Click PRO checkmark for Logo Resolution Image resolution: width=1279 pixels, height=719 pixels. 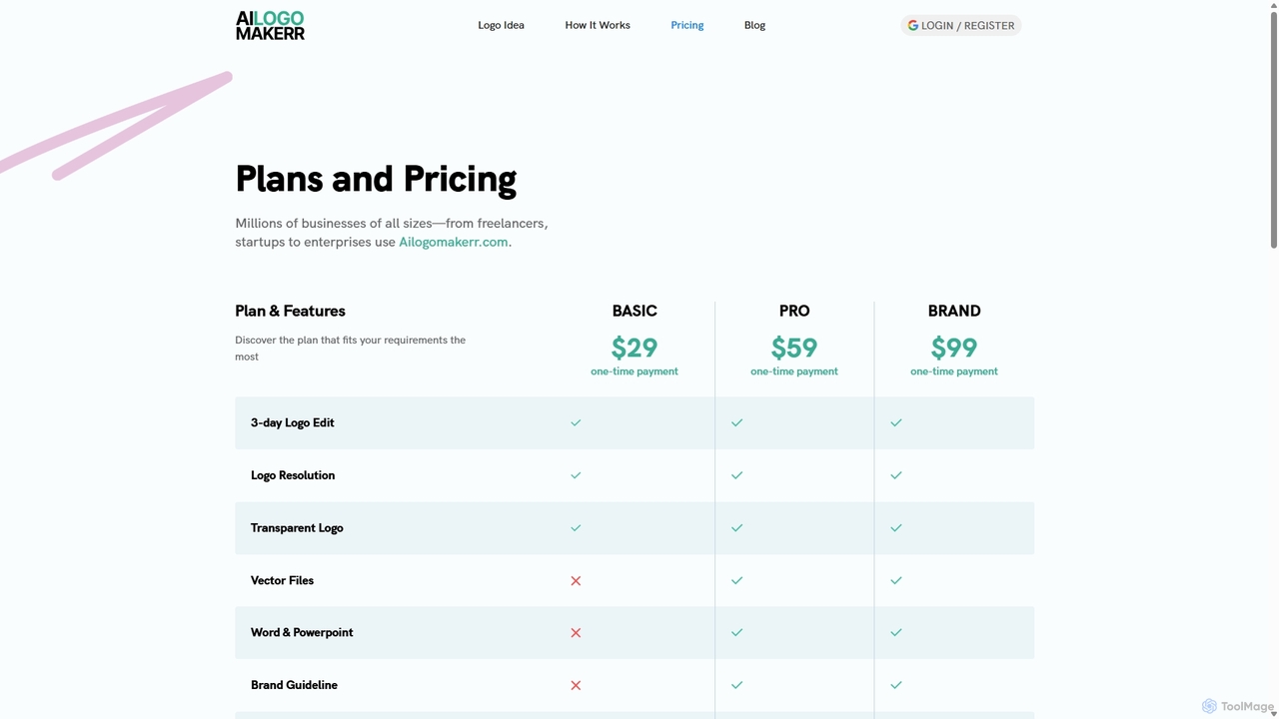[736, 475]
